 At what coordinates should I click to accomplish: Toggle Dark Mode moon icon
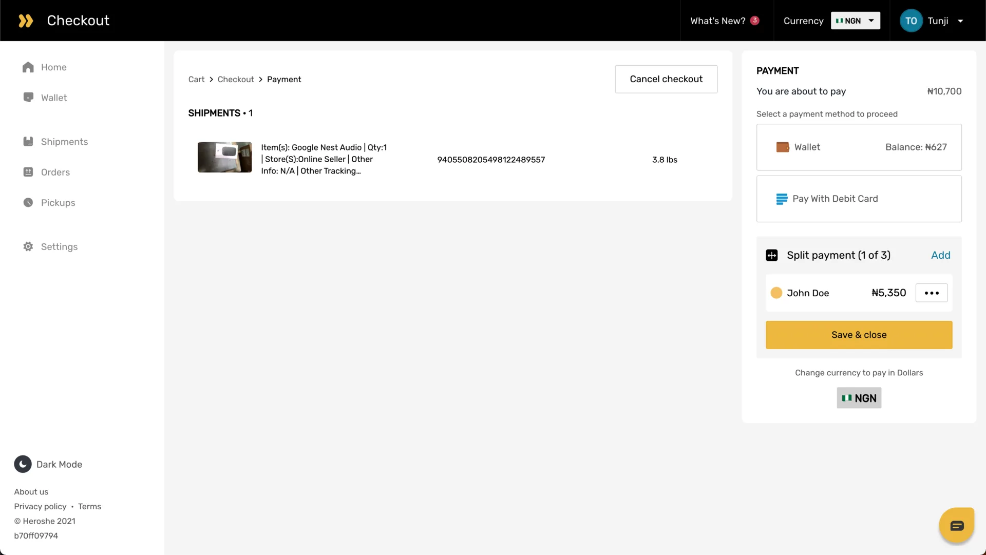click(23, 464)
